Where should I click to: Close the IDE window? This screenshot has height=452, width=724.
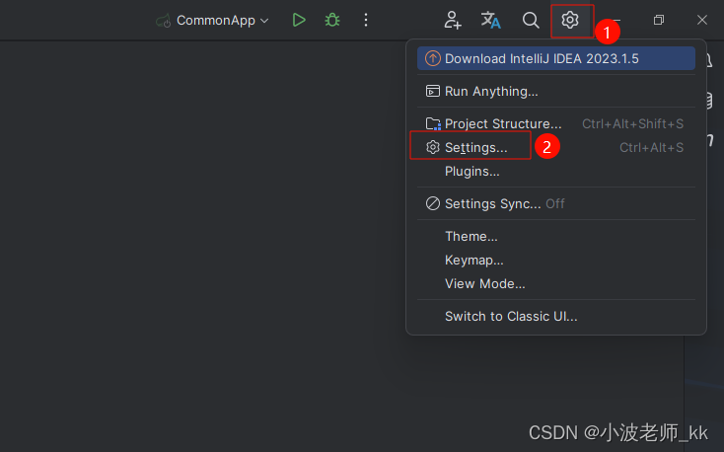pos(702,20)
